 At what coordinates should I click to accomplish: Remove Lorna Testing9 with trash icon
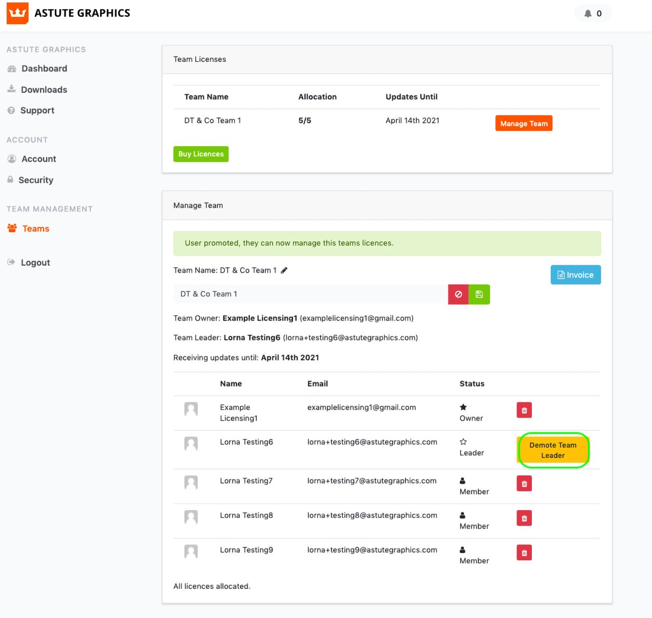click(524, 553)
